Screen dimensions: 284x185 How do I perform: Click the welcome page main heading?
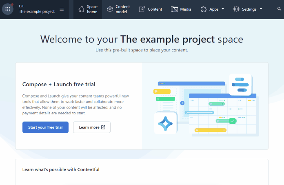pos(142,39)
